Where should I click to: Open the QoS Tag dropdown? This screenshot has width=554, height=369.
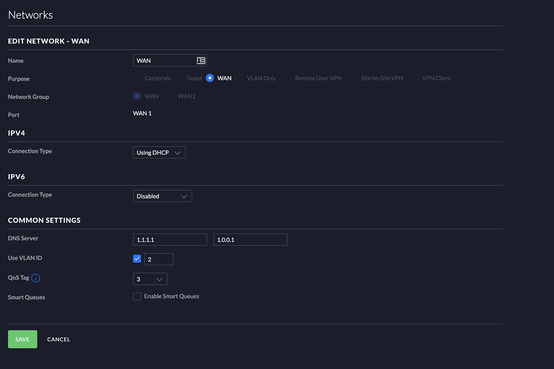(150, 279)
